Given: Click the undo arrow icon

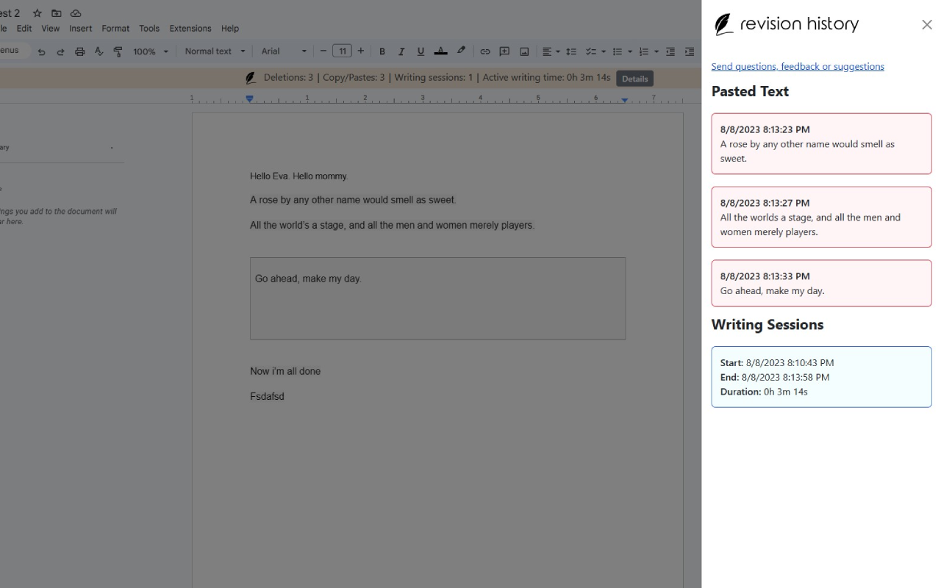Looking at the screenshot, I should pyautogui.click(x=41, y=51).
